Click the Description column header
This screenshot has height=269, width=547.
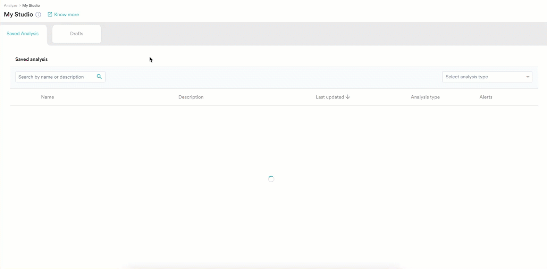pos(191,97)
